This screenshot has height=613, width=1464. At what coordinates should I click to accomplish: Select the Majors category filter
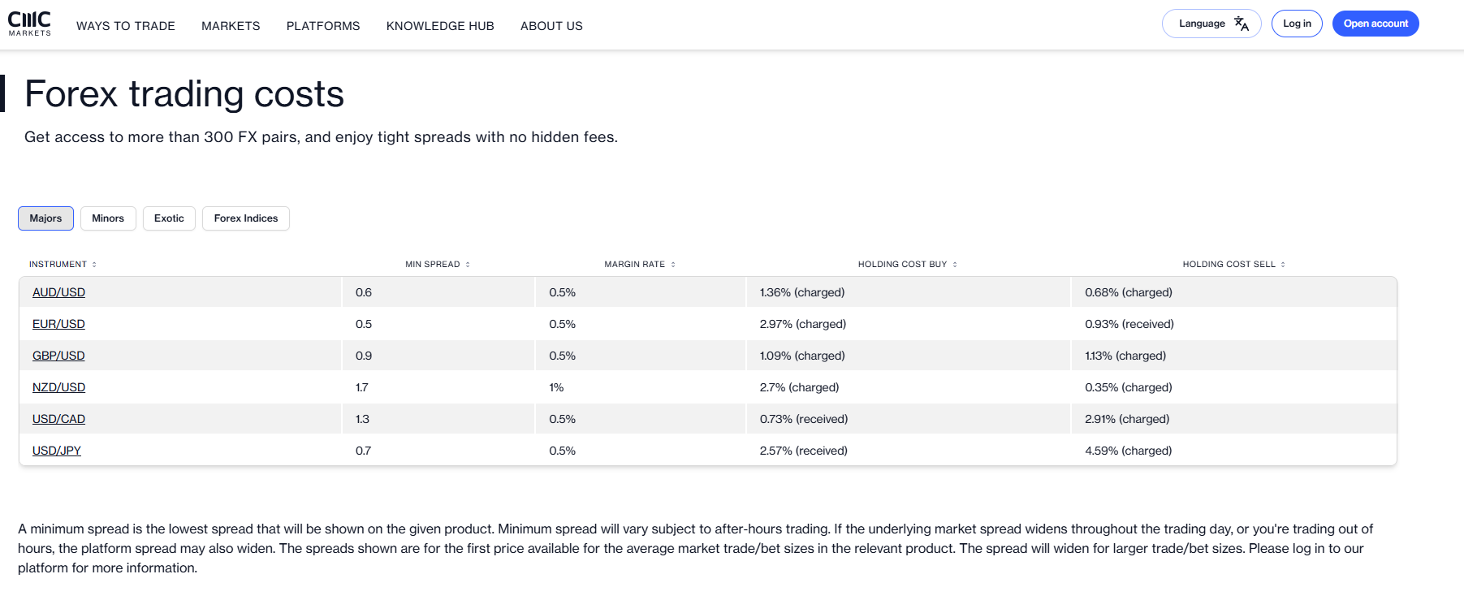point(45,218)
